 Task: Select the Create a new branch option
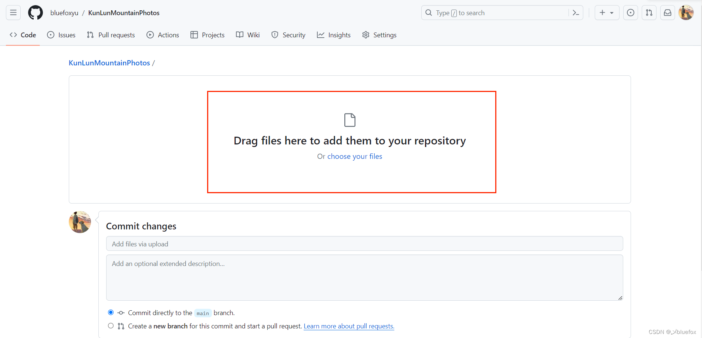click(x=110, y=325)
